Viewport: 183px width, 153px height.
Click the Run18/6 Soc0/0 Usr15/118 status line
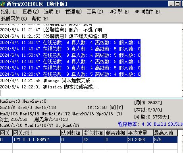pyautogui.click(x=28, y=107)
